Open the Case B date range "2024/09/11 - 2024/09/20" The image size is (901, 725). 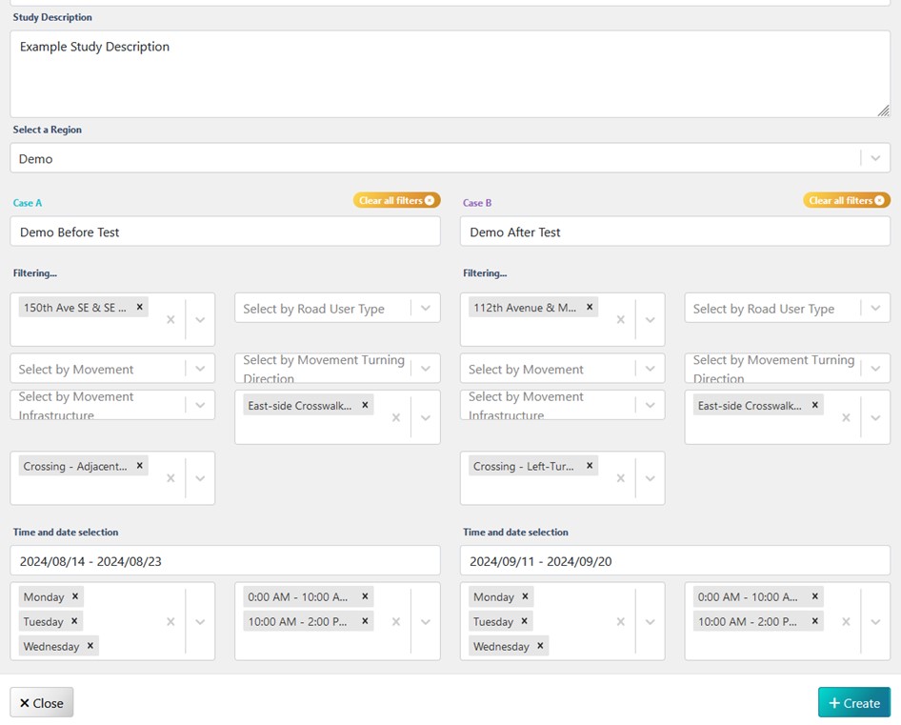coord(674,560)
